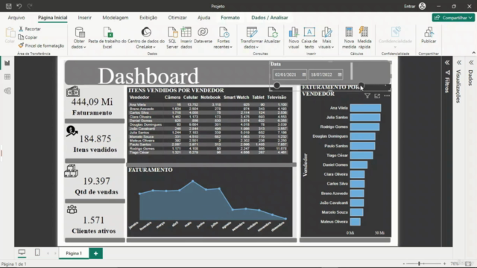Open the Dados / Analisar tab

point(270,18)
